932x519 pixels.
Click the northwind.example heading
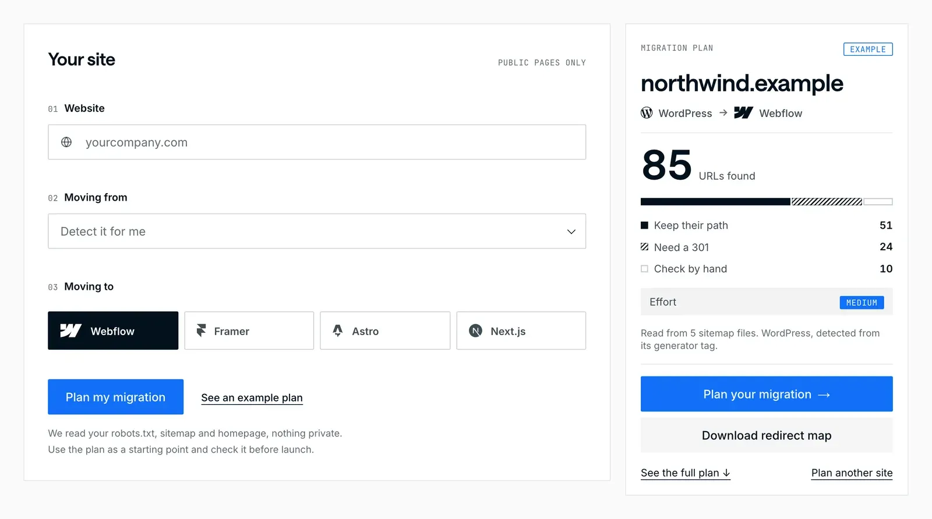(x=742, y=84)
